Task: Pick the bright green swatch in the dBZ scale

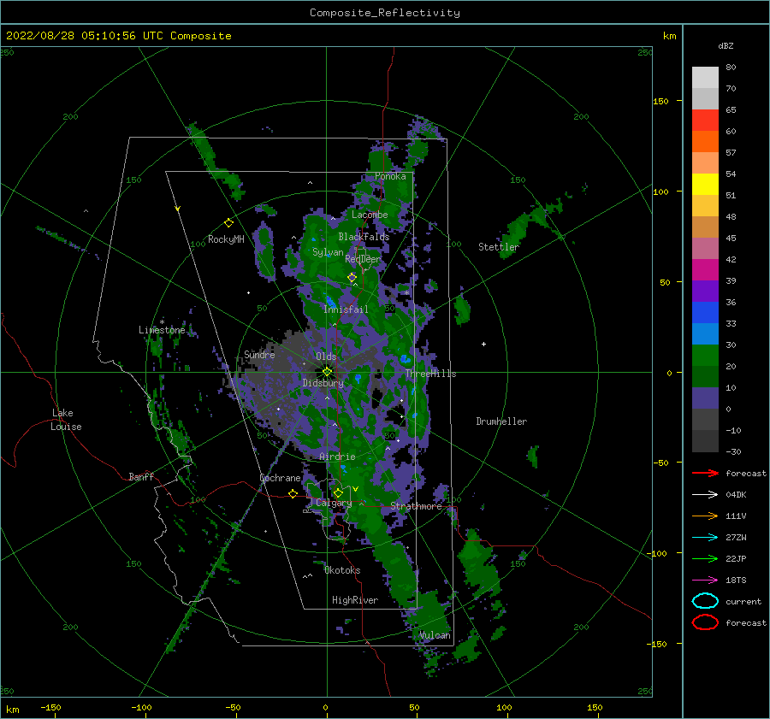Action: point(705,356)
